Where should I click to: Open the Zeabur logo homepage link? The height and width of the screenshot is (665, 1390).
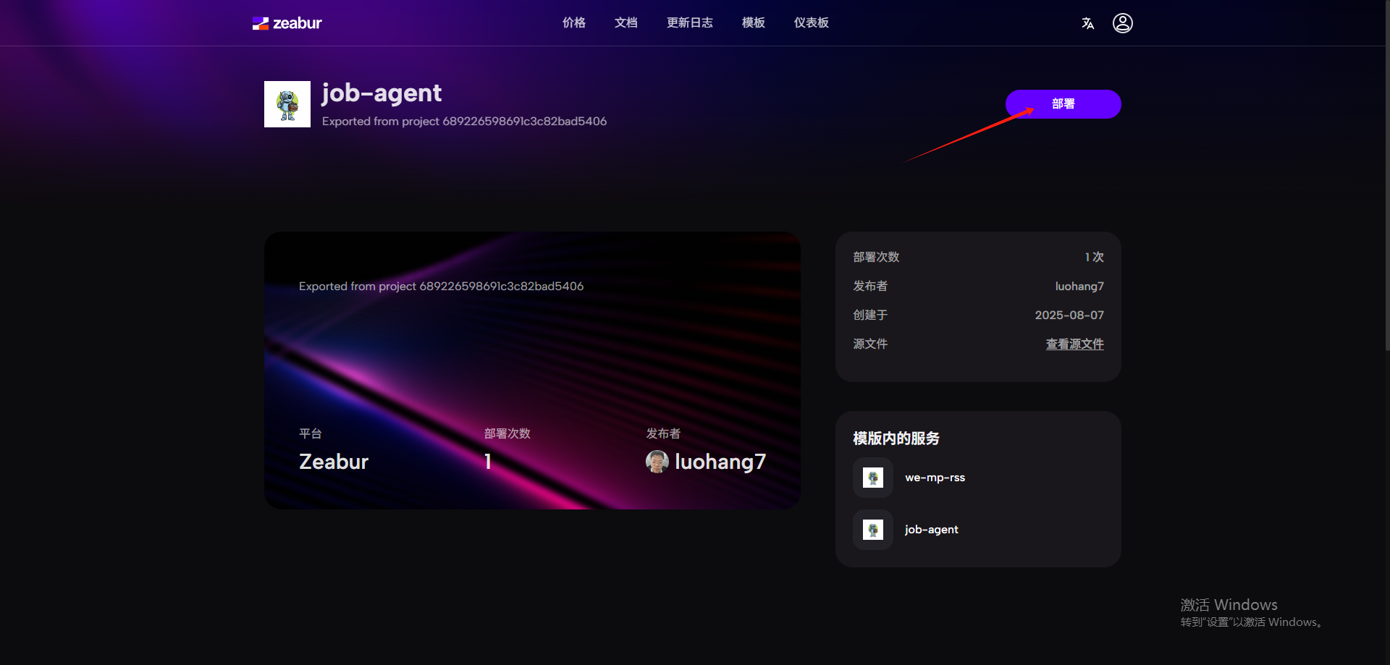coord(287,23)
